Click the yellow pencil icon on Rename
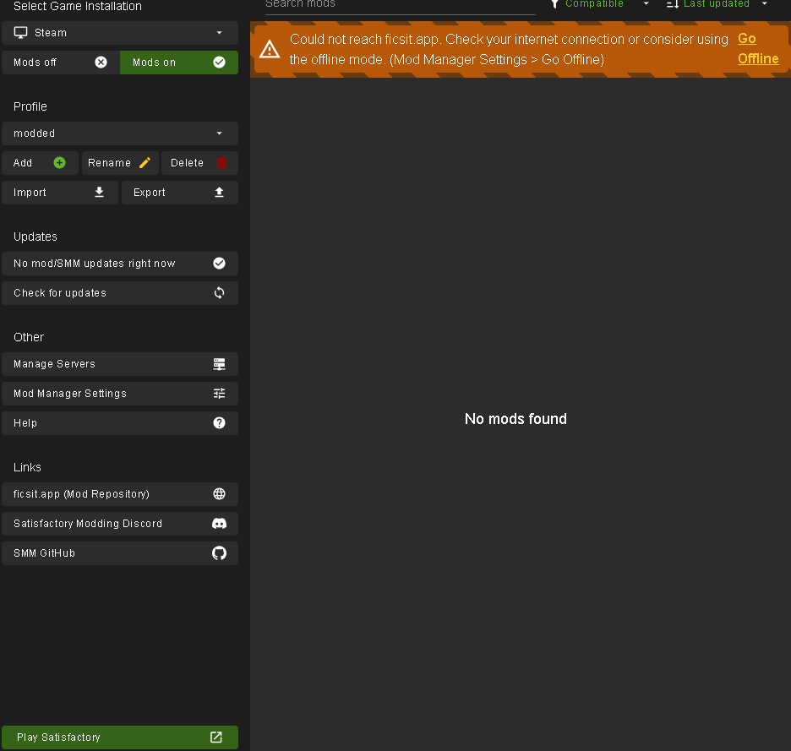The height and width of the screenshot is (751, 791). [145, 162]
